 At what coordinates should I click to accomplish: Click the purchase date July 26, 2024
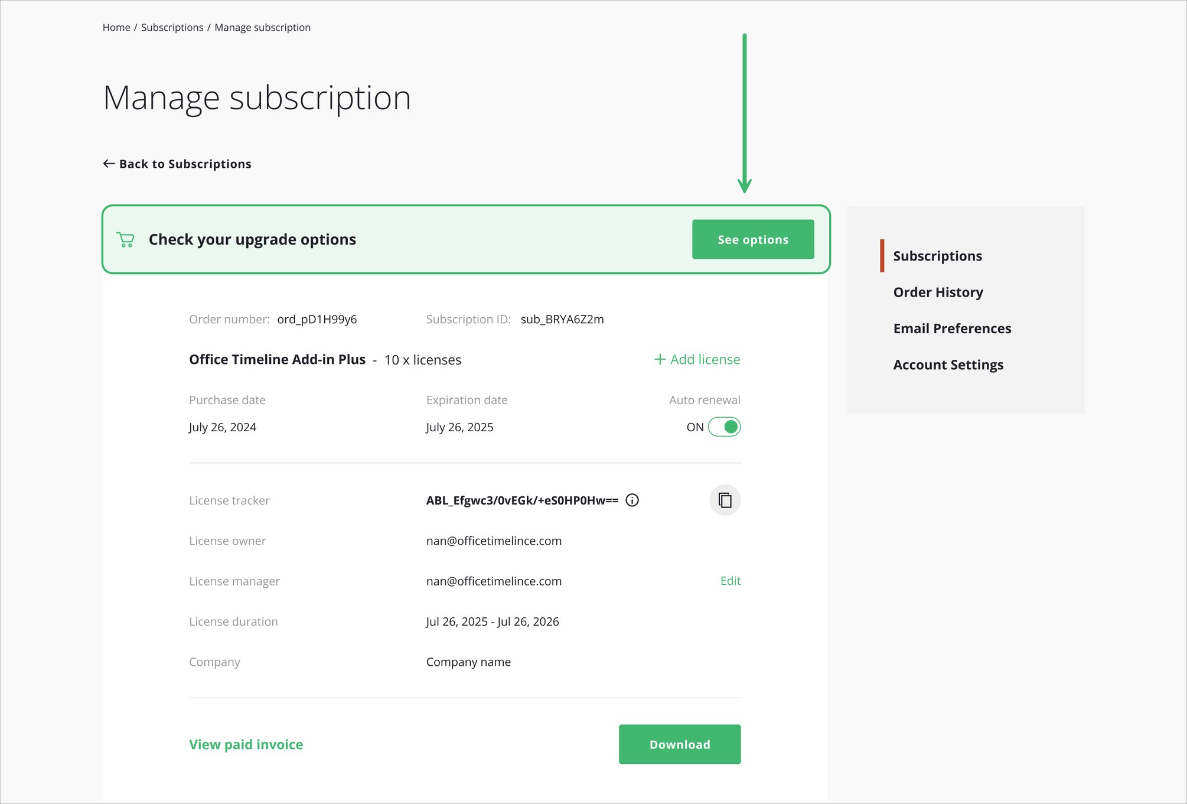[223, 427]
